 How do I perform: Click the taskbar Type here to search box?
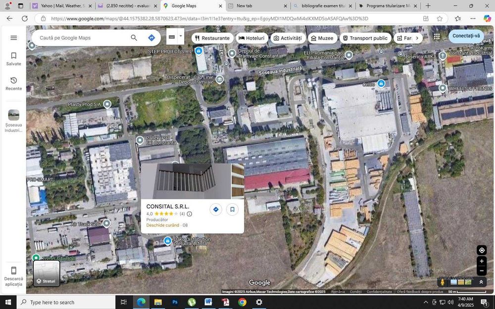click(x=66, y=302)
